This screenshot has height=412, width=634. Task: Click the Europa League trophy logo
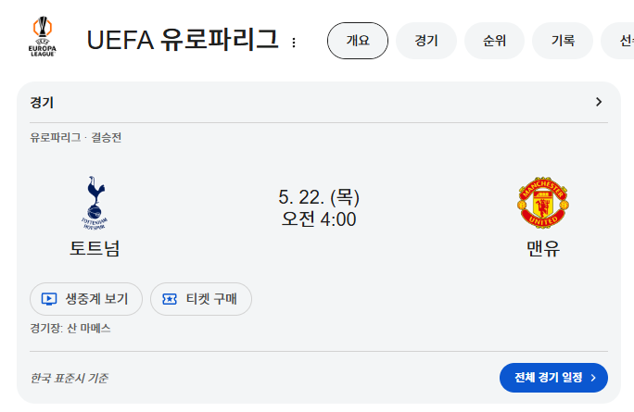[43, 36]
